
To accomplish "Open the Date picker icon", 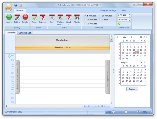I will coord(42,17).
